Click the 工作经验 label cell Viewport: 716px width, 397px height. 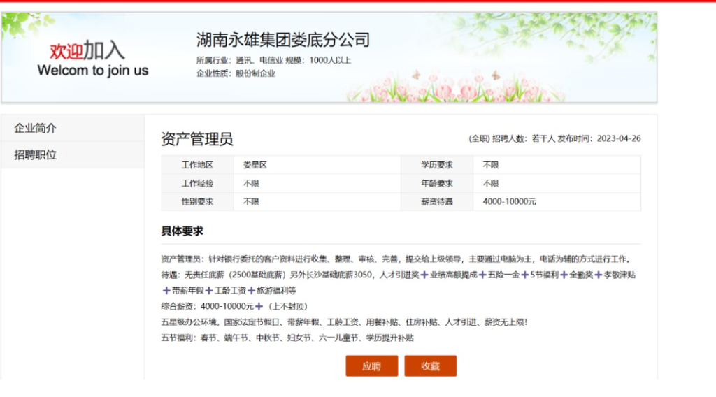197,183
